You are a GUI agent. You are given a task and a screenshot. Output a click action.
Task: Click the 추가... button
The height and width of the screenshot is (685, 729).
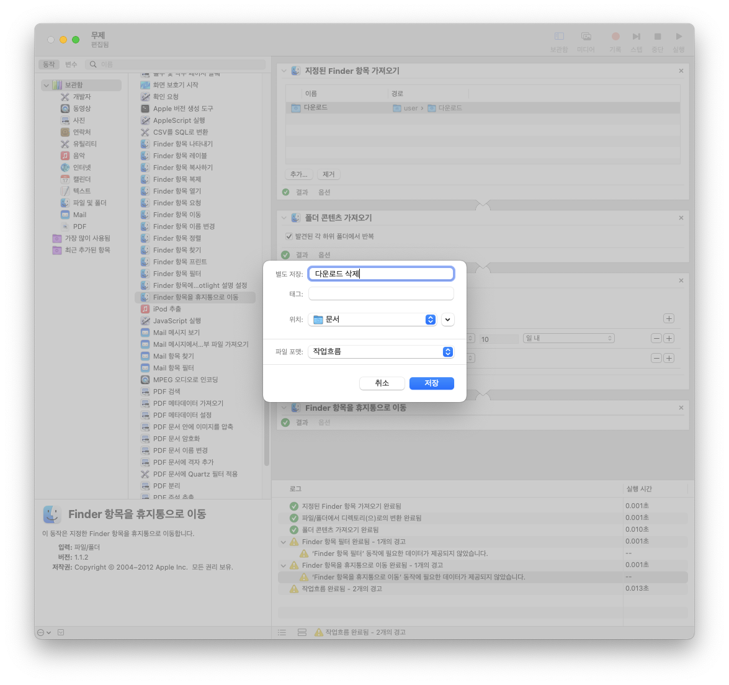click(298, 174)
